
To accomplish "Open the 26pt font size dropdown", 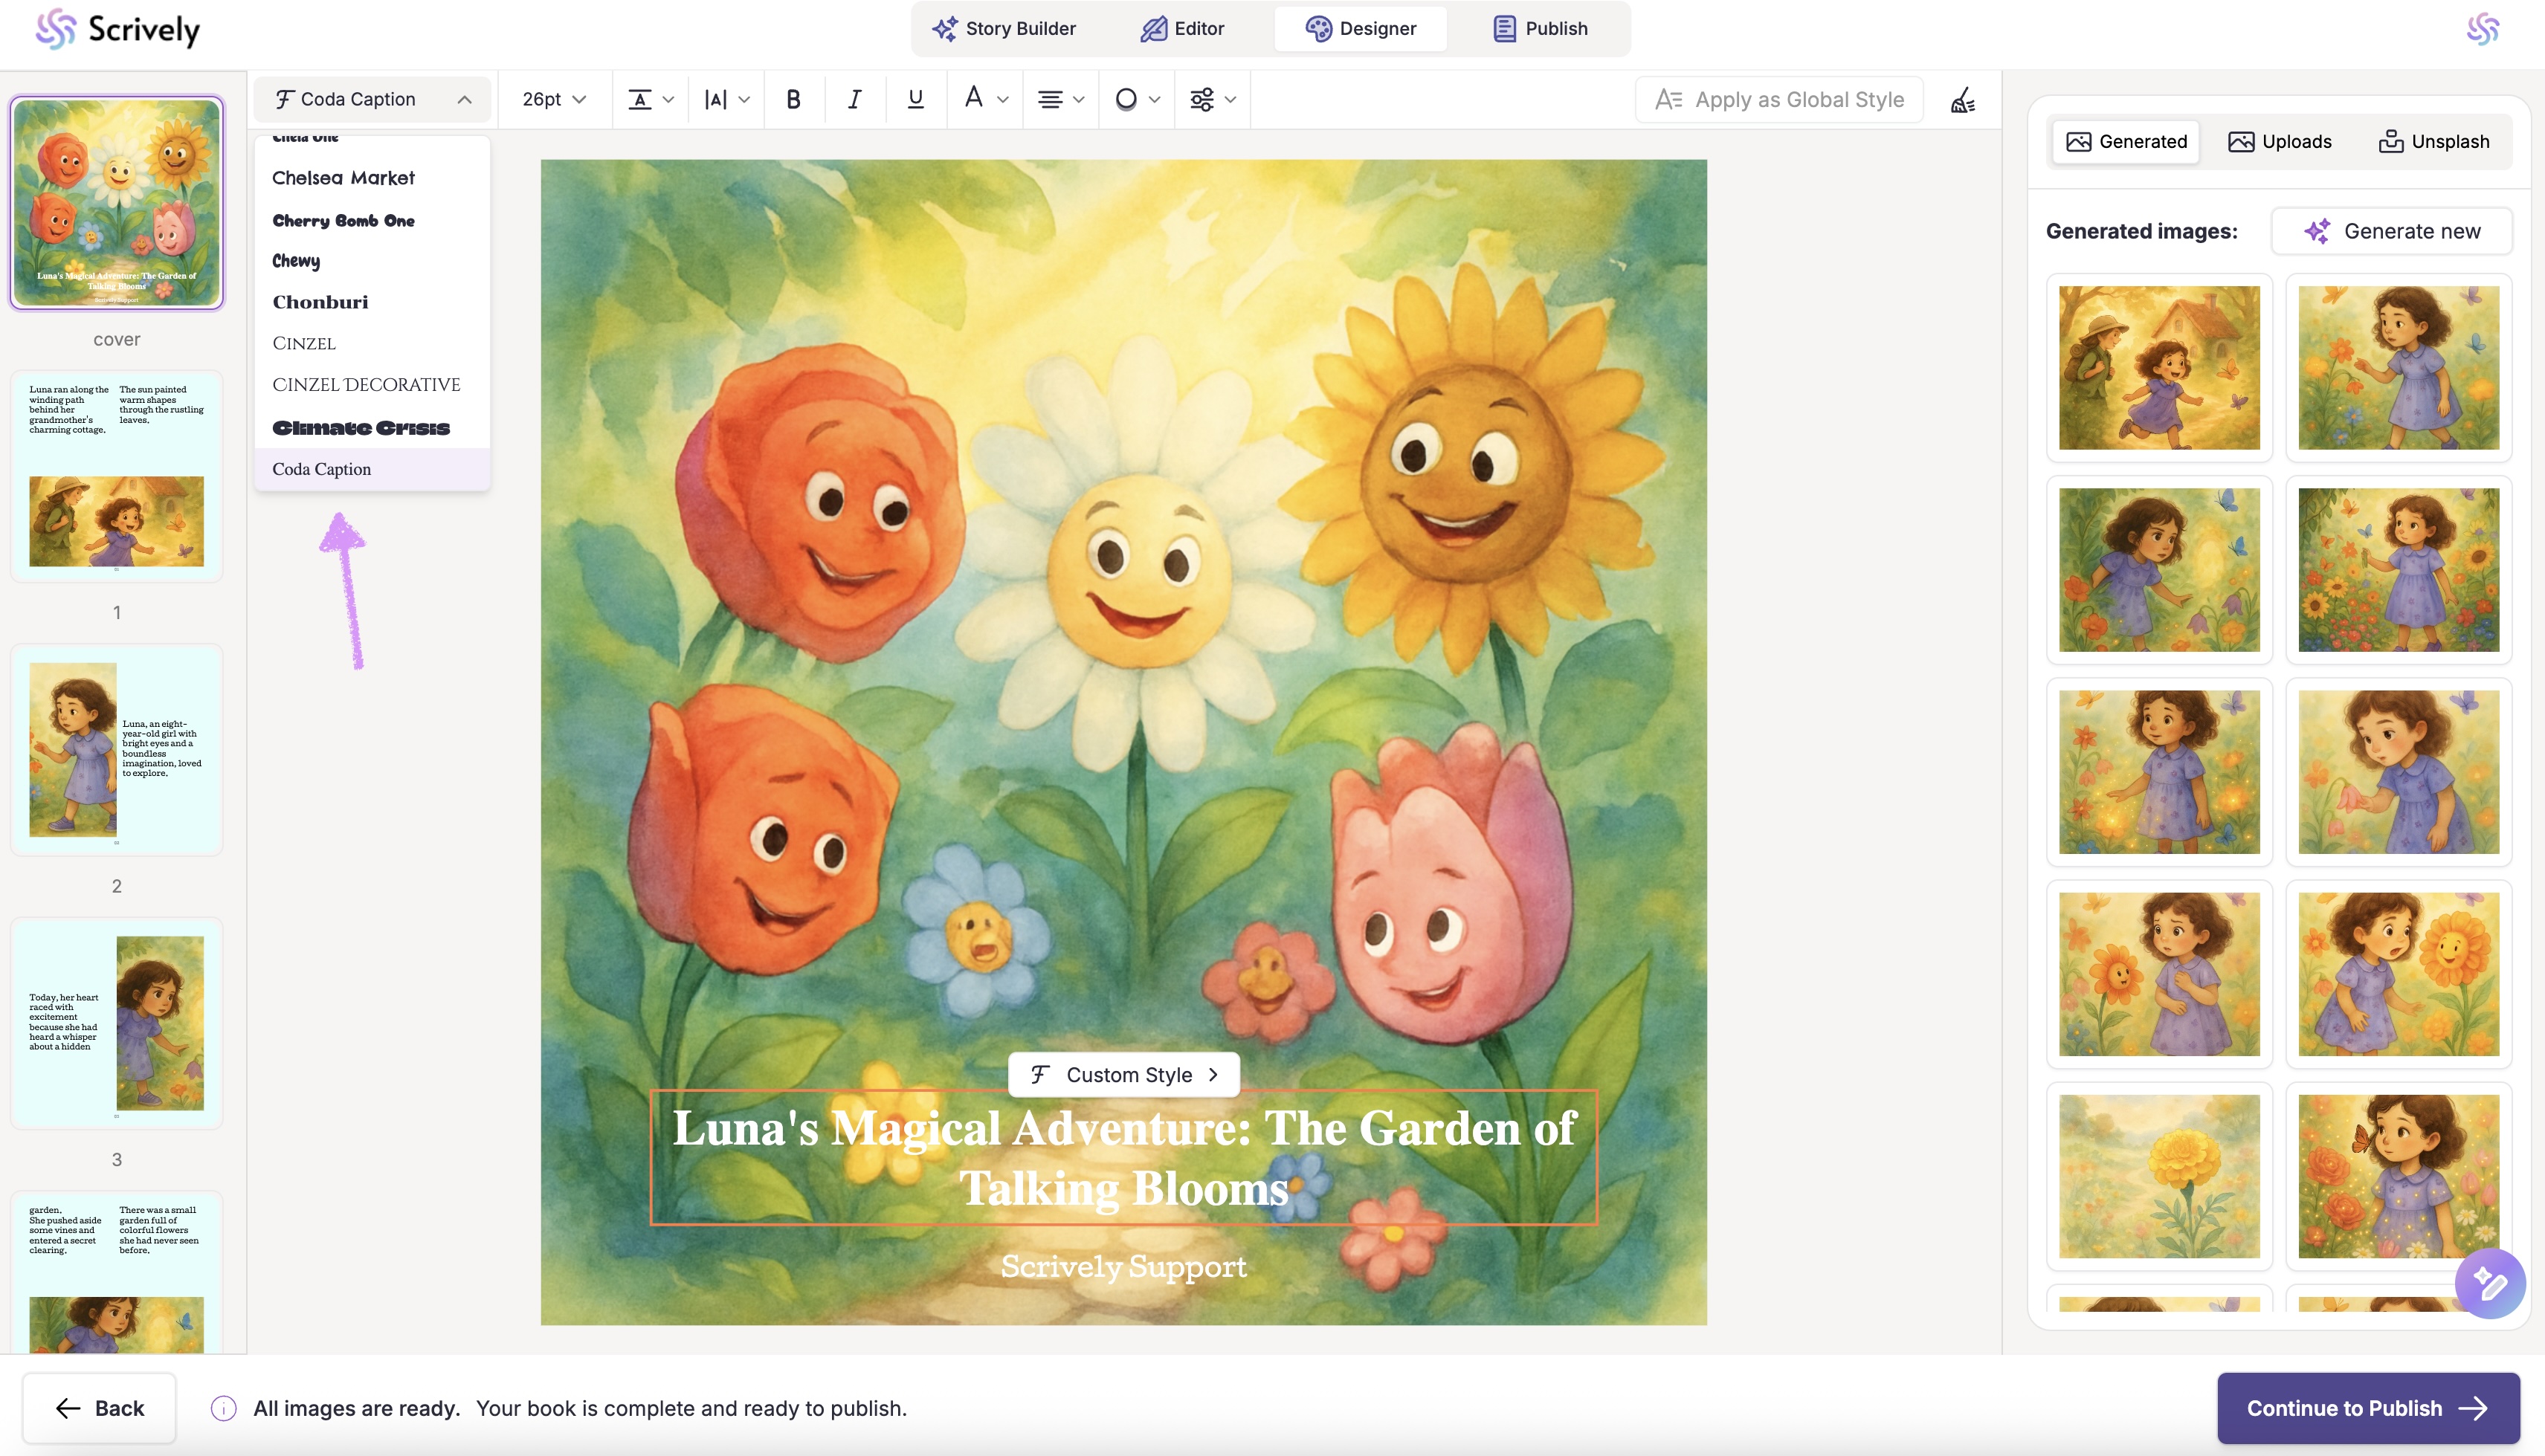I will point(553,99).
